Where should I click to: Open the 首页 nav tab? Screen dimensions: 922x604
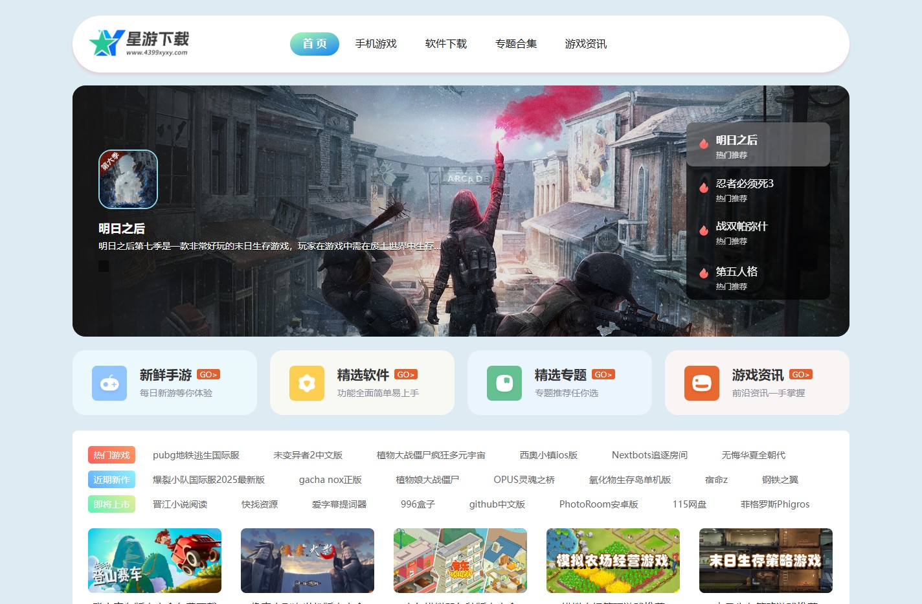tap(315, 44)
